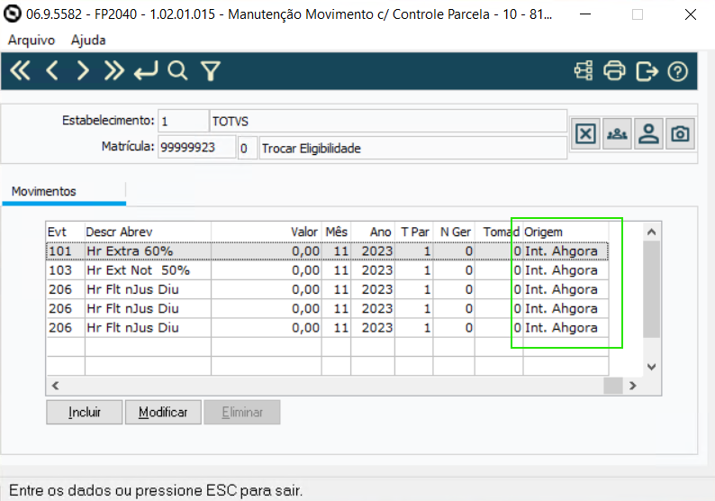Click the Eliminar button
This screenshot has height=501, width=715.
click(x=242, y=412)
